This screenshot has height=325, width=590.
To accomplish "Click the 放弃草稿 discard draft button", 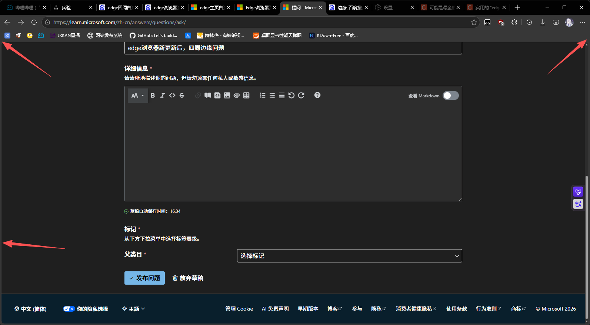I will (x=188, y=278).
